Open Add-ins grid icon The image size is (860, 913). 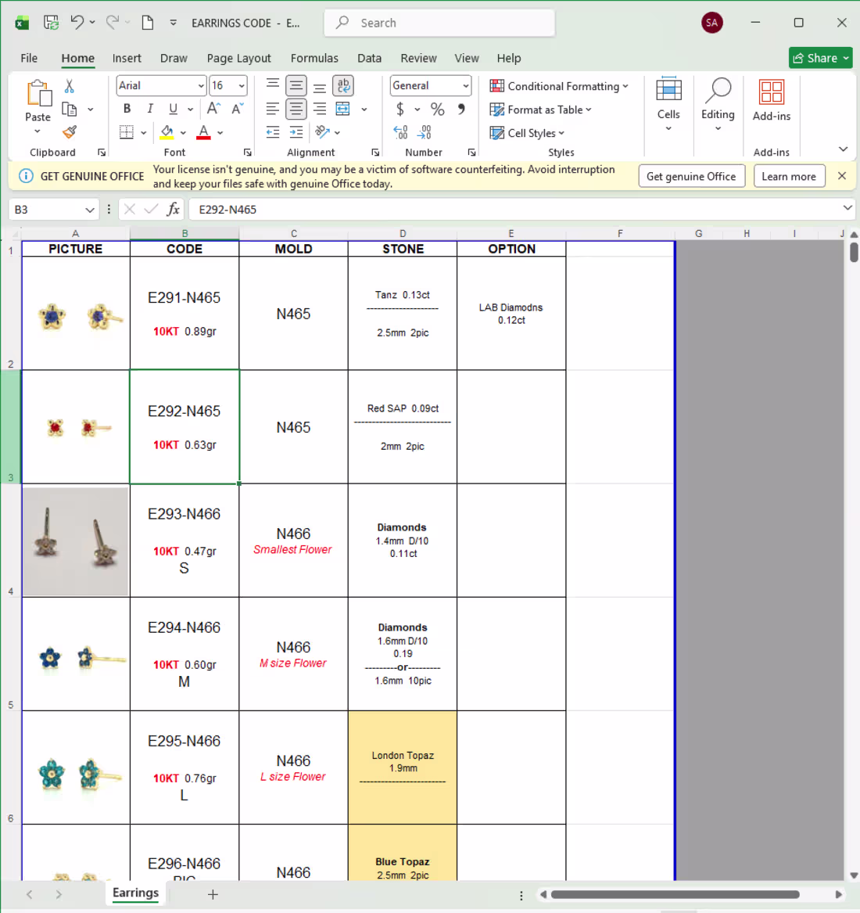tap(772, 92)
